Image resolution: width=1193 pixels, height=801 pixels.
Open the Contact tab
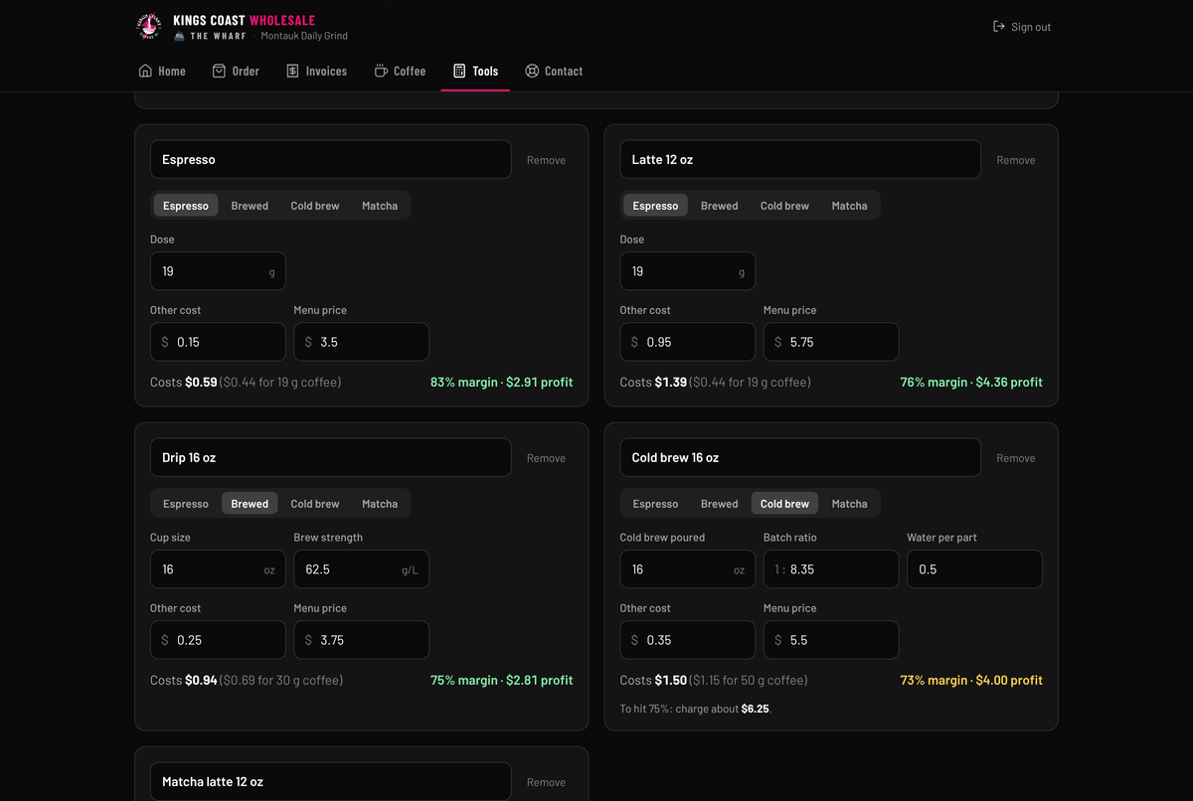pos(554,71)
